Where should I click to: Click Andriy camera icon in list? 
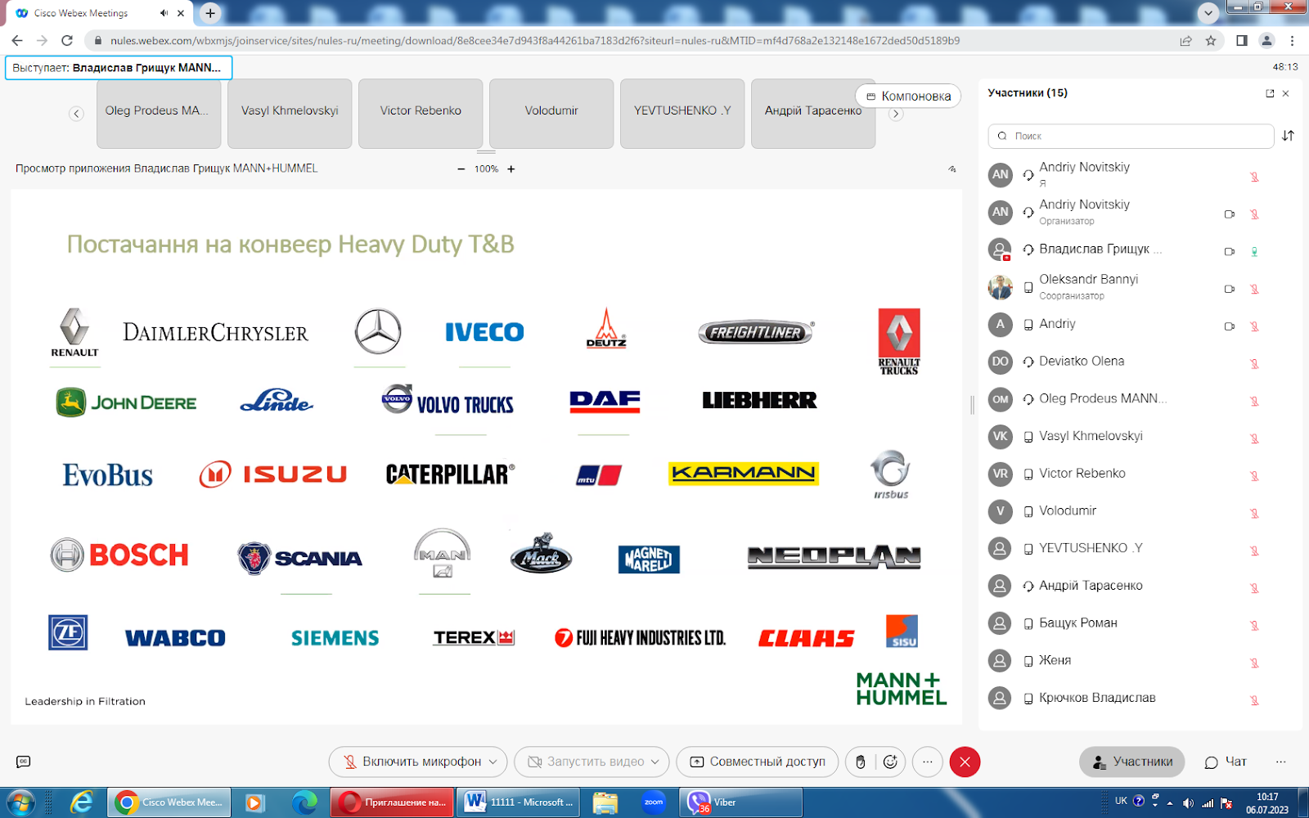[x=1229, y=326]
